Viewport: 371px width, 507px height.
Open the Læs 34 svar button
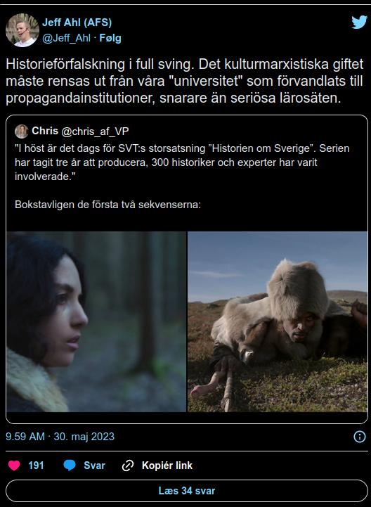point(187,491)
